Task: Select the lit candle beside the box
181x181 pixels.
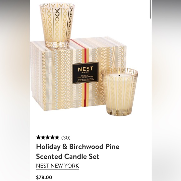Action: coord(120,92)
